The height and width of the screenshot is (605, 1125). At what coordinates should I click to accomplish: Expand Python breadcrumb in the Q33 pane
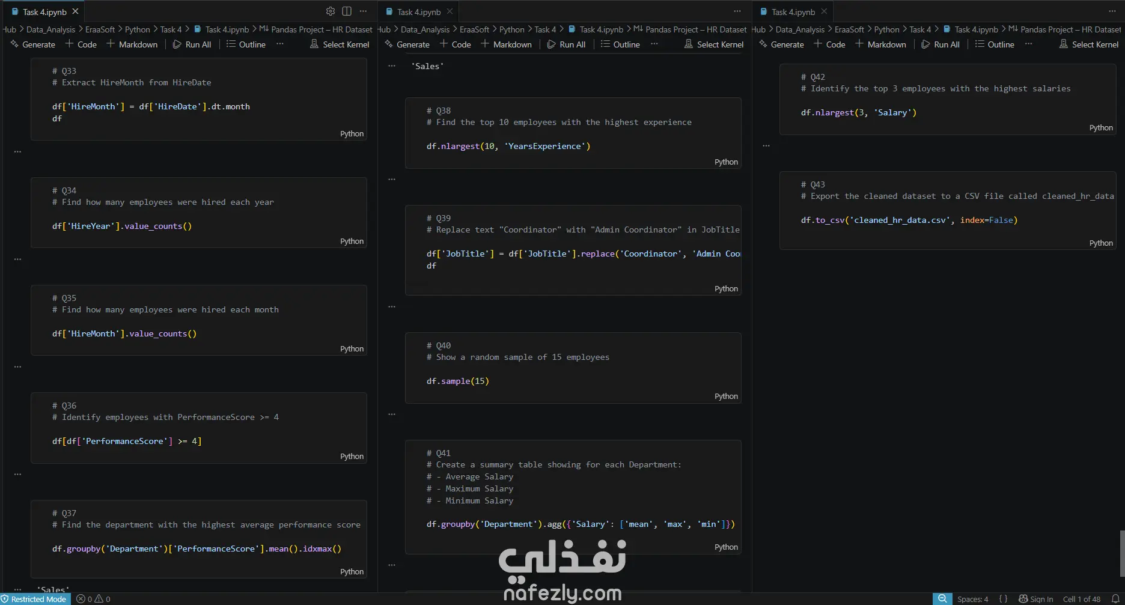coord(138,29)
